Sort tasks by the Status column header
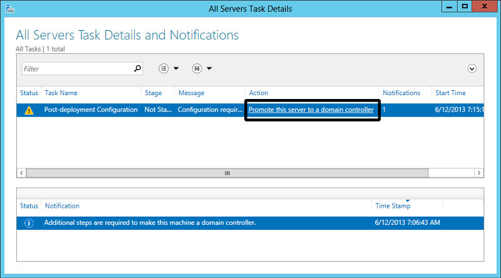Screen dimensions: 501x278 coord(29,93)
